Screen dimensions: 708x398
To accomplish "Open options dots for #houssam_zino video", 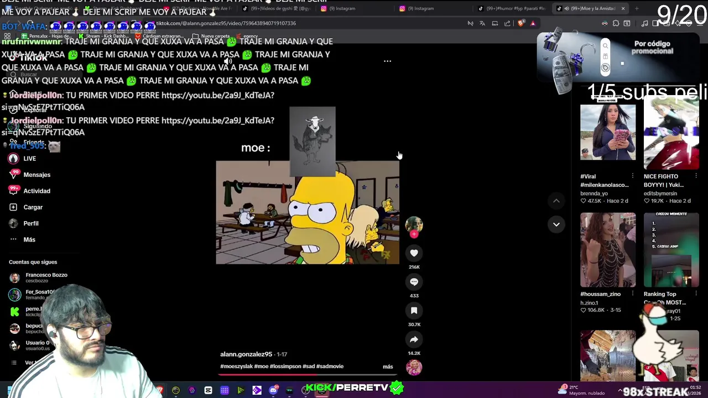I will (633, 294).
